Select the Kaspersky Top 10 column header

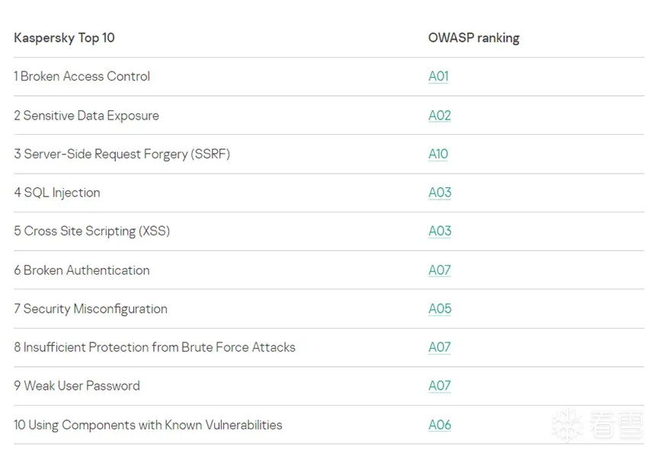tap(64, 37)
